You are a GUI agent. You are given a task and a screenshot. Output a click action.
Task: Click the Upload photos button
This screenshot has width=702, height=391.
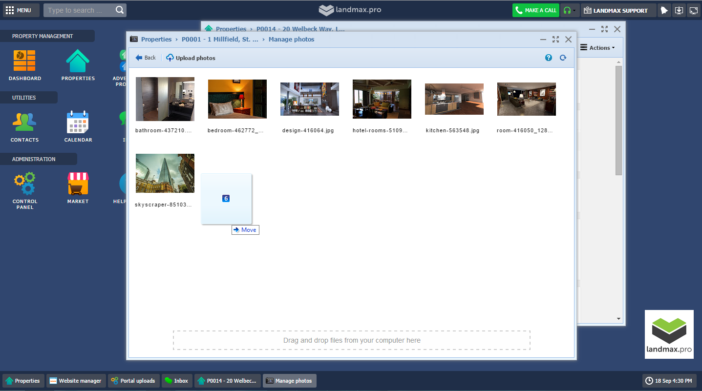(191, 58)
